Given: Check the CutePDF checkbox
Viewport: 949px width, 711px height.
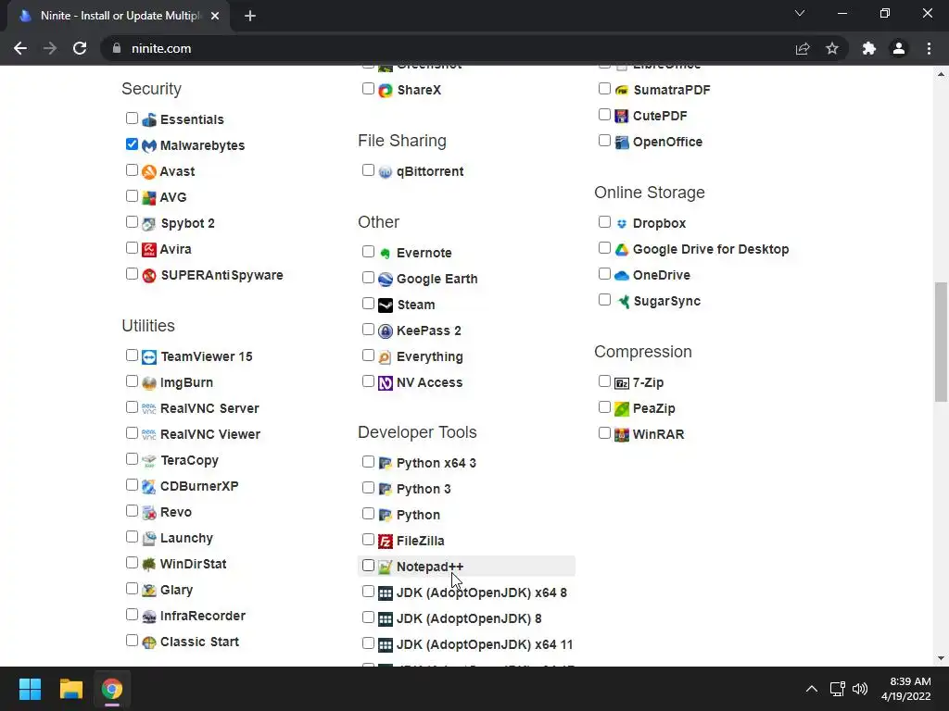Looking at the screenshot, I should 604,115.
